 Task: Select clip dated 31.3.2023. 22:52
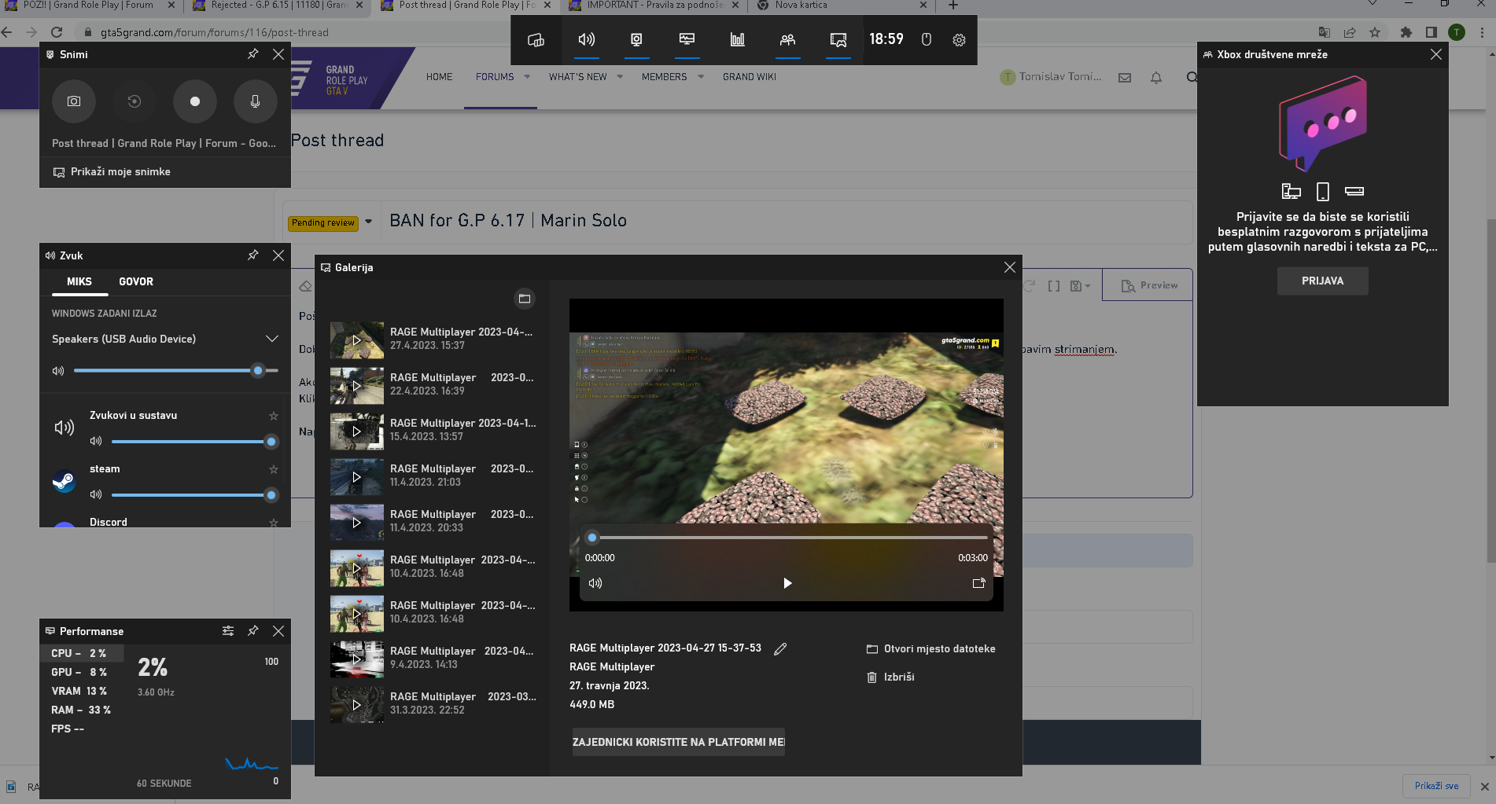coord(433,704)
